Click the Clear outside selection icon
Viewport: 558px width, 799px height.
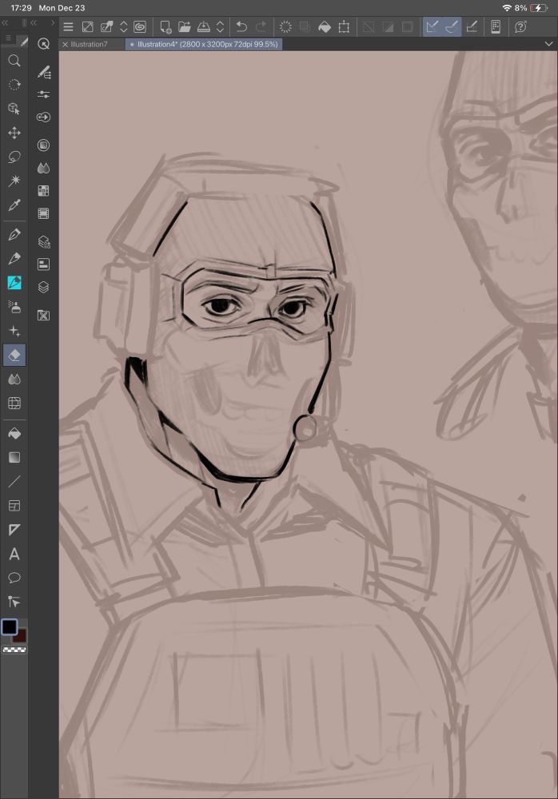tap(106, 27)
